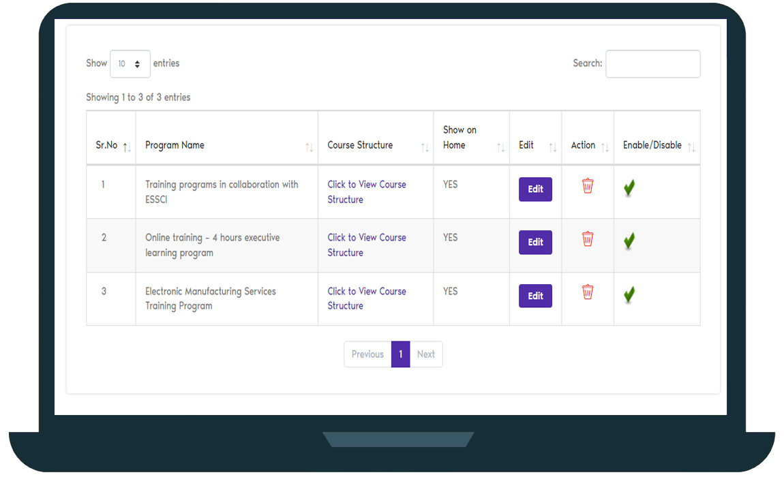Sort by Enable/Disable column arrows
Screen dimensions: 784x477
(x=691, y=147)
